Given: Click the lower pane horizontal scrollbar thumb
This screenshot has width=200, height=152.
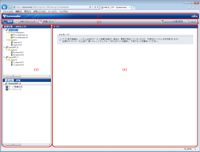Looking at the screenshot, I should pos(13,144).
